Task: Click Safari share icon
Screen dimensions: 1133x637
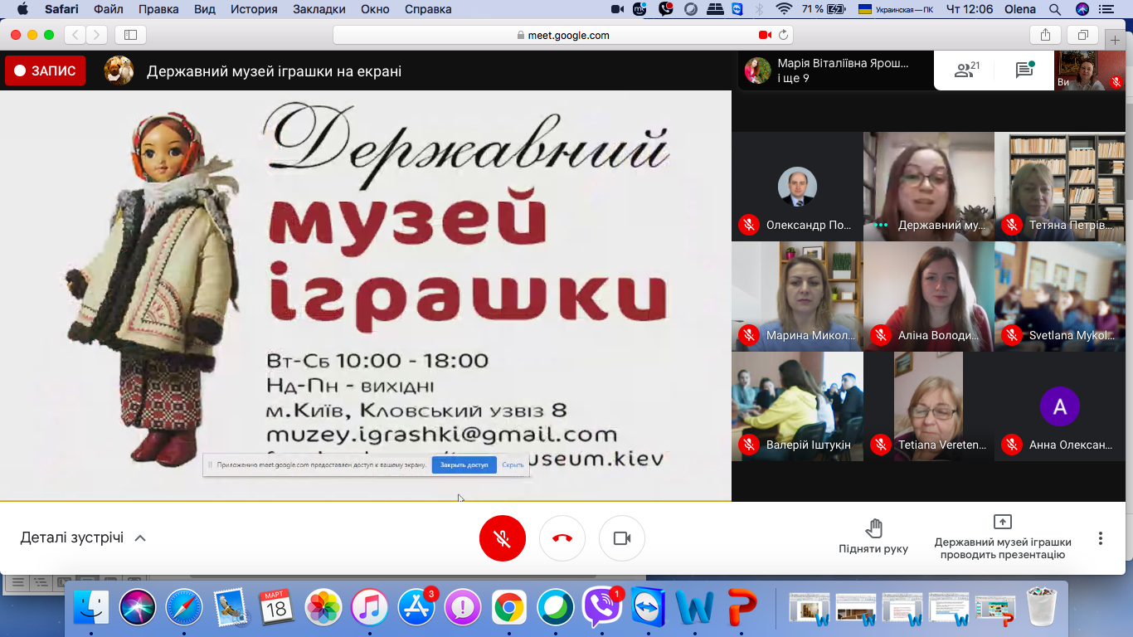Action: (1045, 35)
